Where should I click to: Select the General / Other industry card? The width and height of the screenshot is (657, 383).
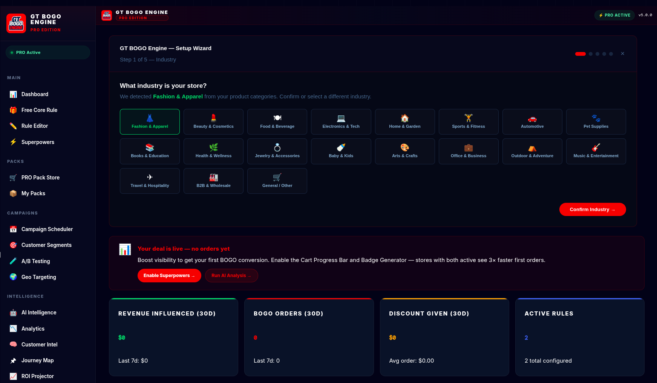tap(277, 181)
